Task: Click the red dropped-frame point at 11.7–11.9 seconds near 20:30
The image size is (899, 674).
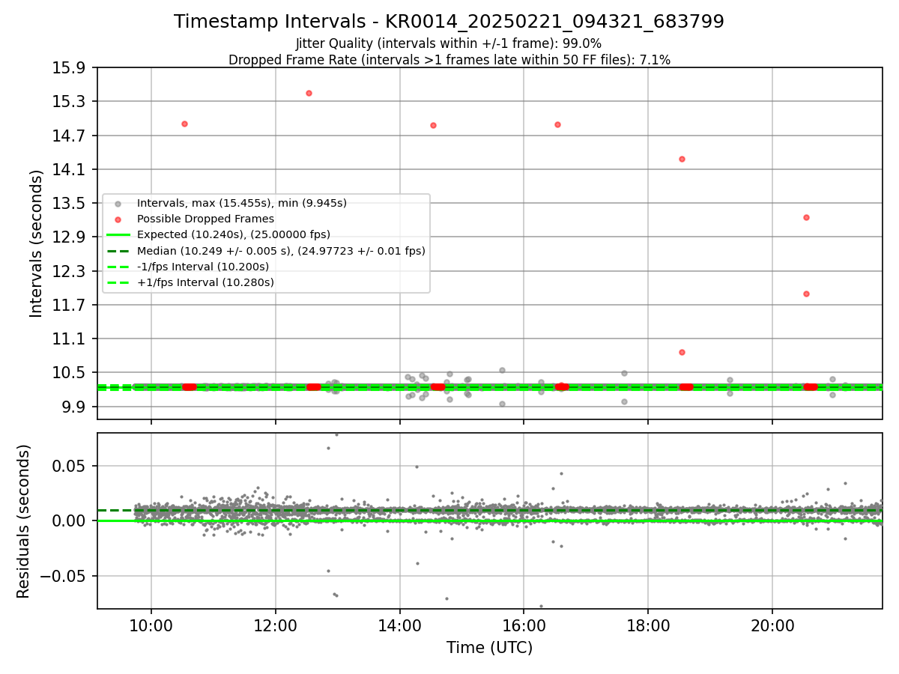Action: click(806, 294)
